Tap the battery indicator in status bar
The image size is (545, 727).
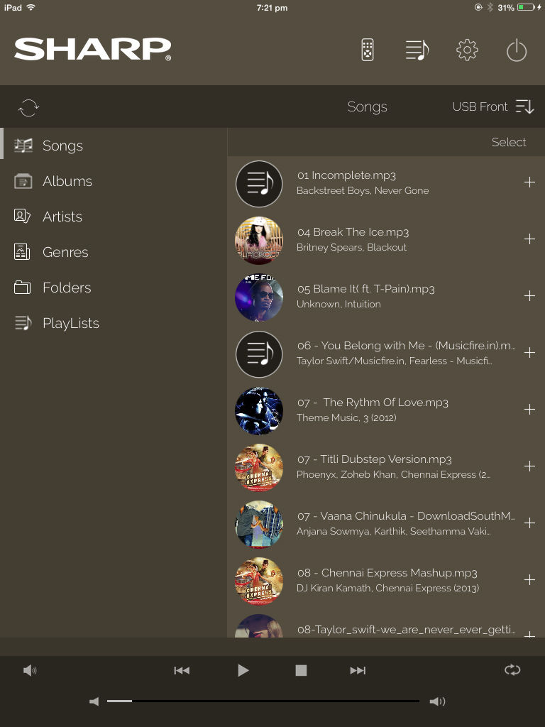[x=527, y=7]
